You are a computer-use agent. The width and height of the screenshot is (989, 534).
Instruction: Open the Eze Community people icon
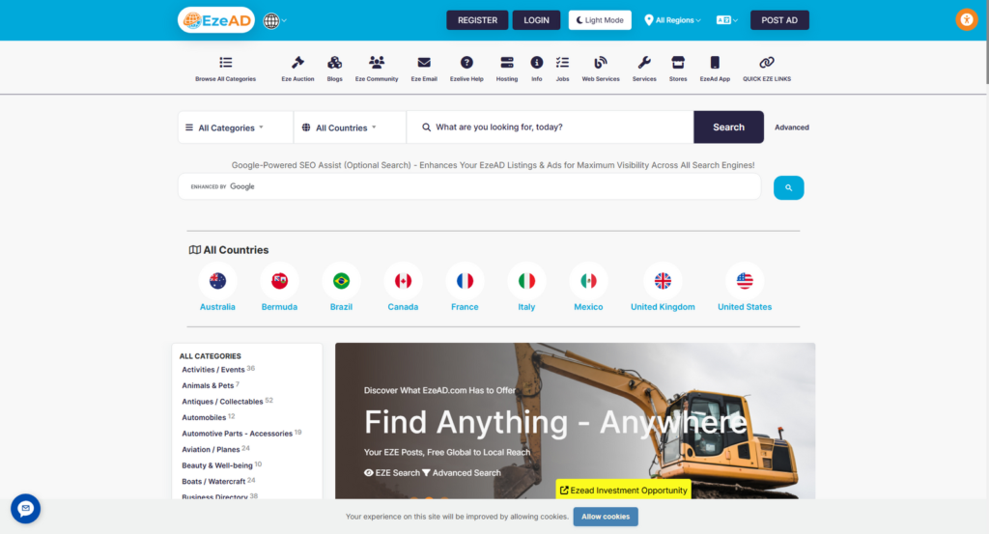(377, 63)
